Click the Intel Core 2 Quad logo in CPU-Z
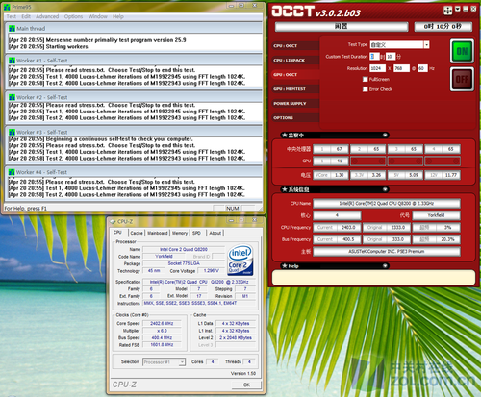This screenshot has width=481, height=397. click(240, 261)
